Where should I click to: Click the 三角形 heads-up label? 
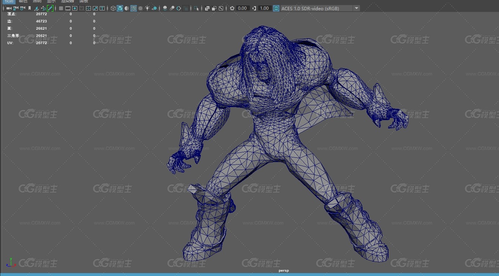point(13,36)
